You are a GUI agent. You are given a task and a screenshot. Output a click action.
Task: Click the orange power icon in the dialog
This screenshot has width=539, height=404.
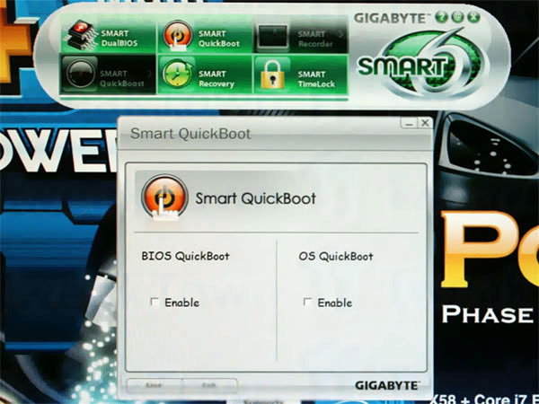(164, 198)
